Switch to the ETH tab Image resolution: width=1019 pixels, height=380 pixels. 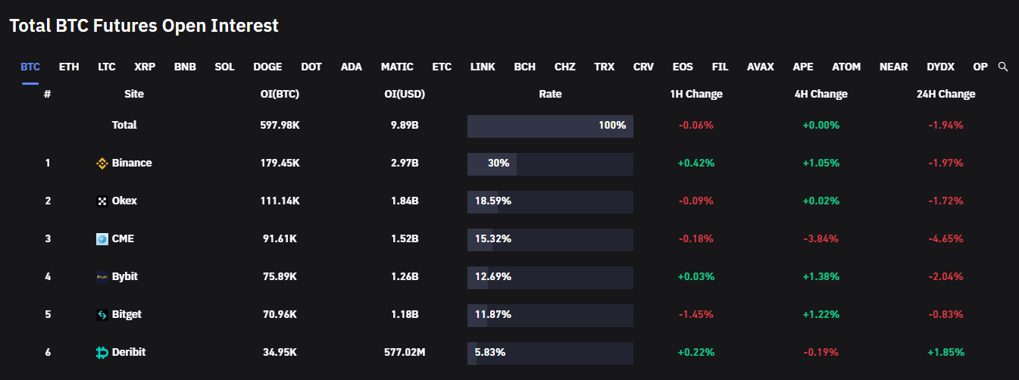pyautogui.click(x=69, y=67)
